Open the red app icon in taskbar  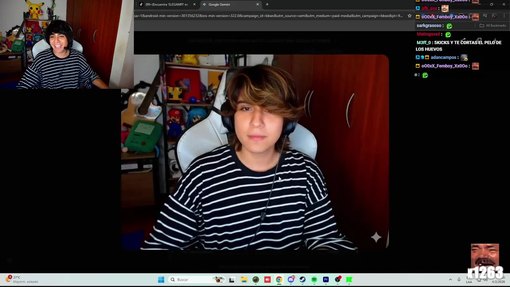pyautogui.click(x=267, y=279)
